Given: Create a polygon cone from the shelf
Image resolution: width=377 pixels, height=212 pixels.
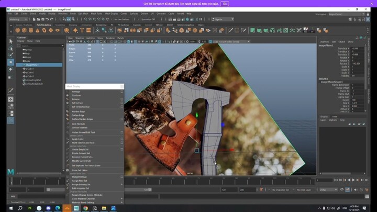Looking at the screenshot, I should click(38, 30).
